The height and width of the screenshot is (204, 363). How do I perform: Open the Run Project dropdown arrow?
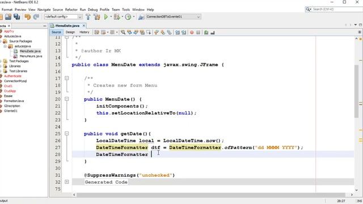tap(111, 16)
